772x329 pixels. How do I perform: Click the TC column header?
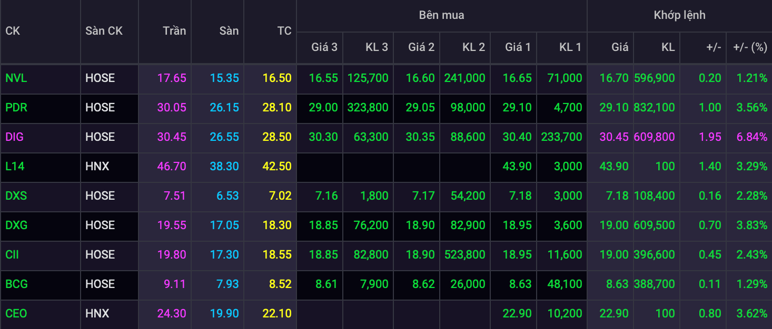(x=284, y=31)
